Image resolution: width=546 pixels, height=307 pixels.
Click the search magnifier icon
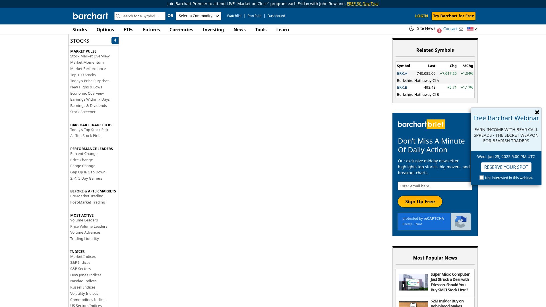point(118,16)
